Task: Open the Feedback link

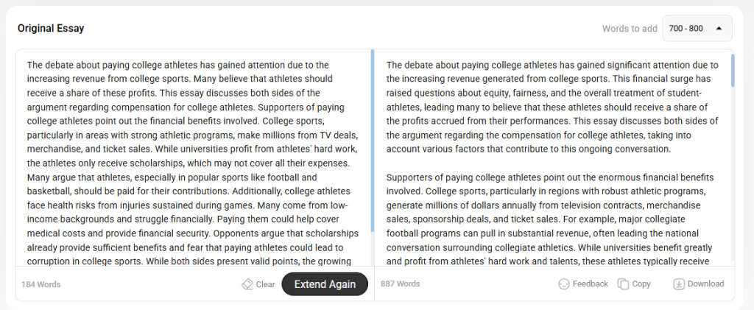Action: [x=591, y=283]
